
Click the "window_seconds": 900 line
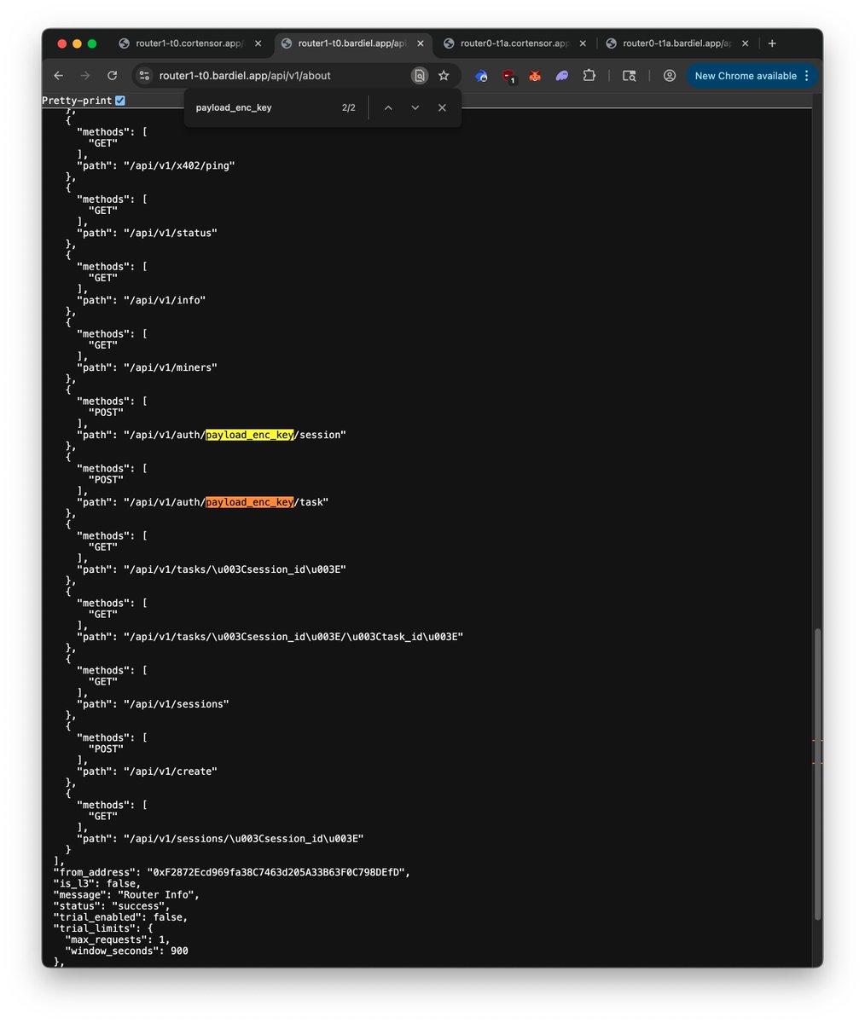[x=126, y=951]
